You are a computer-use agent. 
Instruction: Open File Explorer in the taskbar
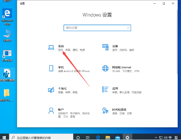tap(108, 137)
